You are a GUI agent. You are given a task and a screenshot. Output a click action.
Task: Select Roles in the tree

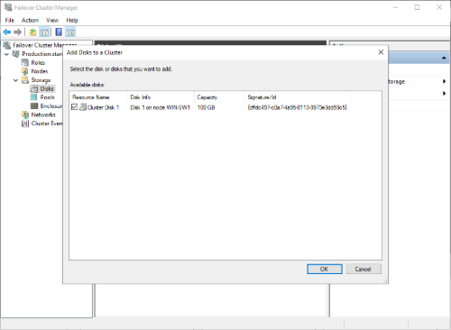pos(38,62)
